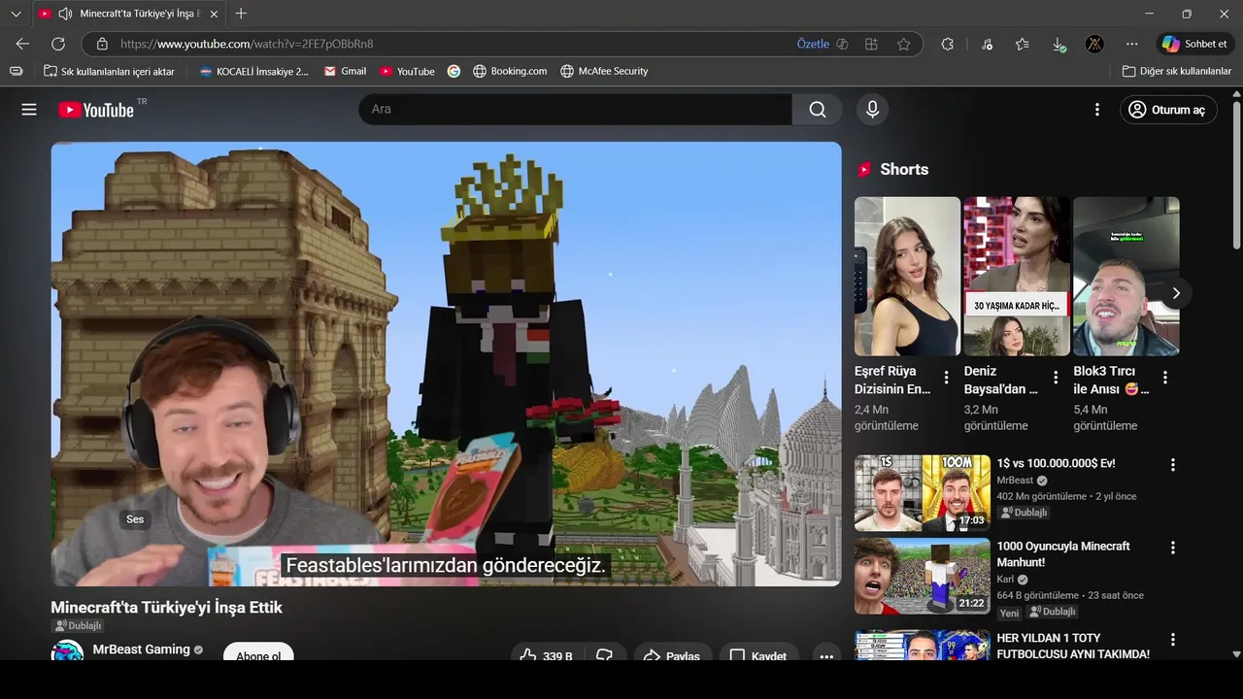
Task: Open the McAfee Security bookmark
Action: click(604, 71)
